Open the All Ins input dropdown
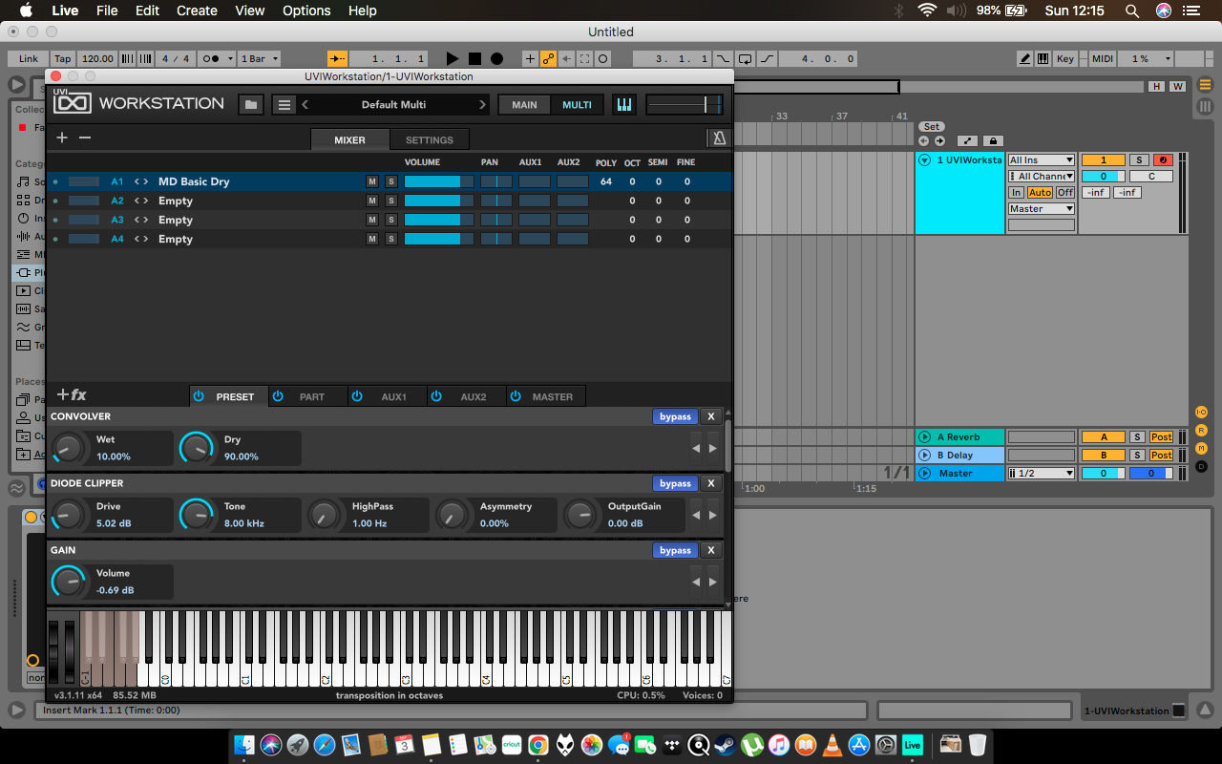Image resolution: width=1222 pixels, height=764 pixels. tap(1042, 159)
